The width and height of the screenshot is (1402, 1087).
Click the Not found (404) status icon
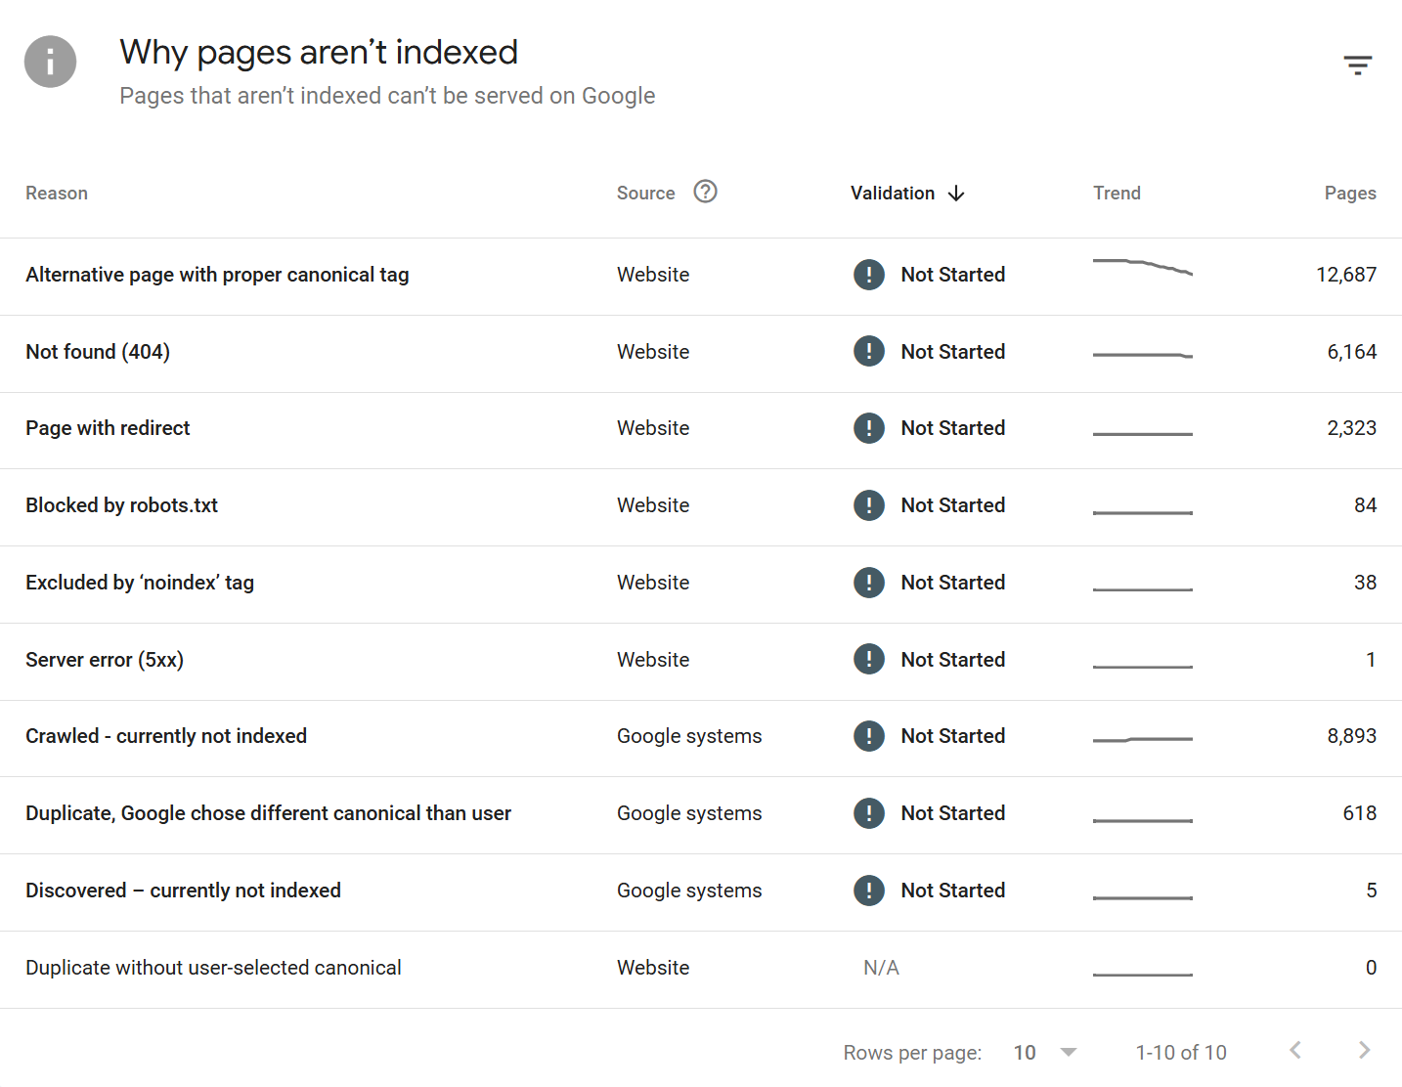click(868, 351)
